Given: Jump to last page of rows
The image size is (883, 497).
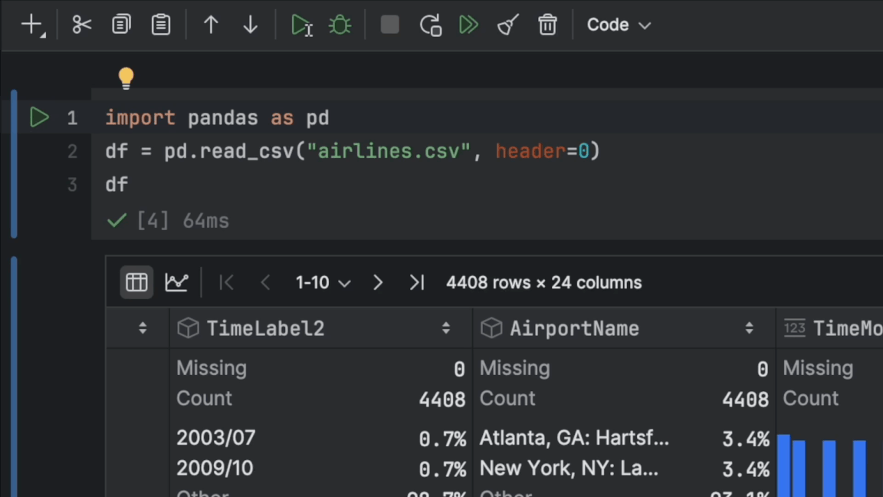Looking at the screenshot, I should tap(417, 283).
